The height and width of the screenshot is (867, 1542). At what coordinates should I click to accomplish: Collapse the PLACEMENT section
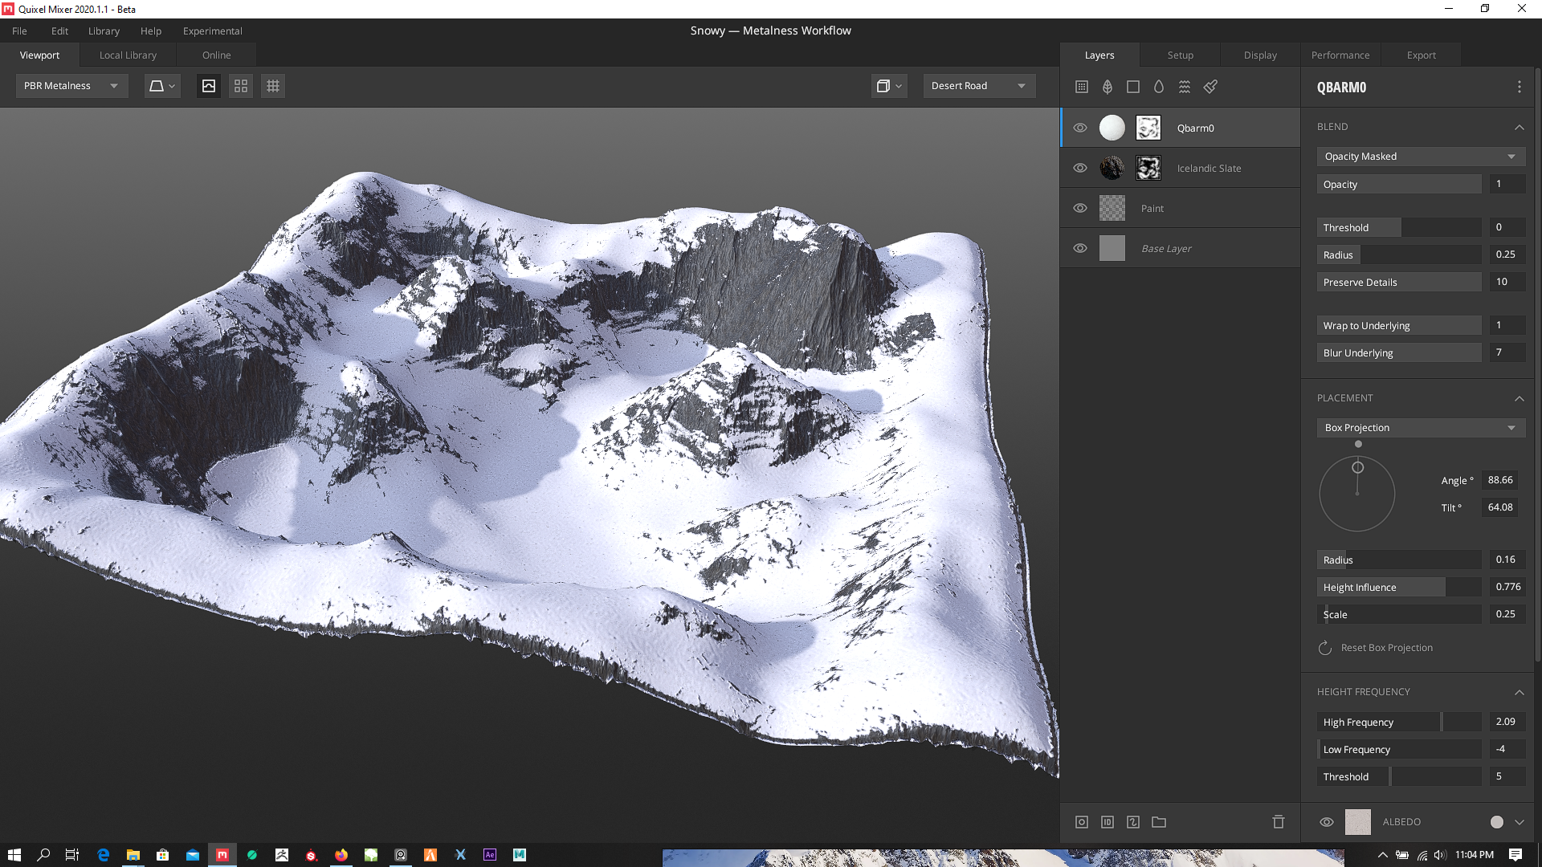[x=1519, y=398]
